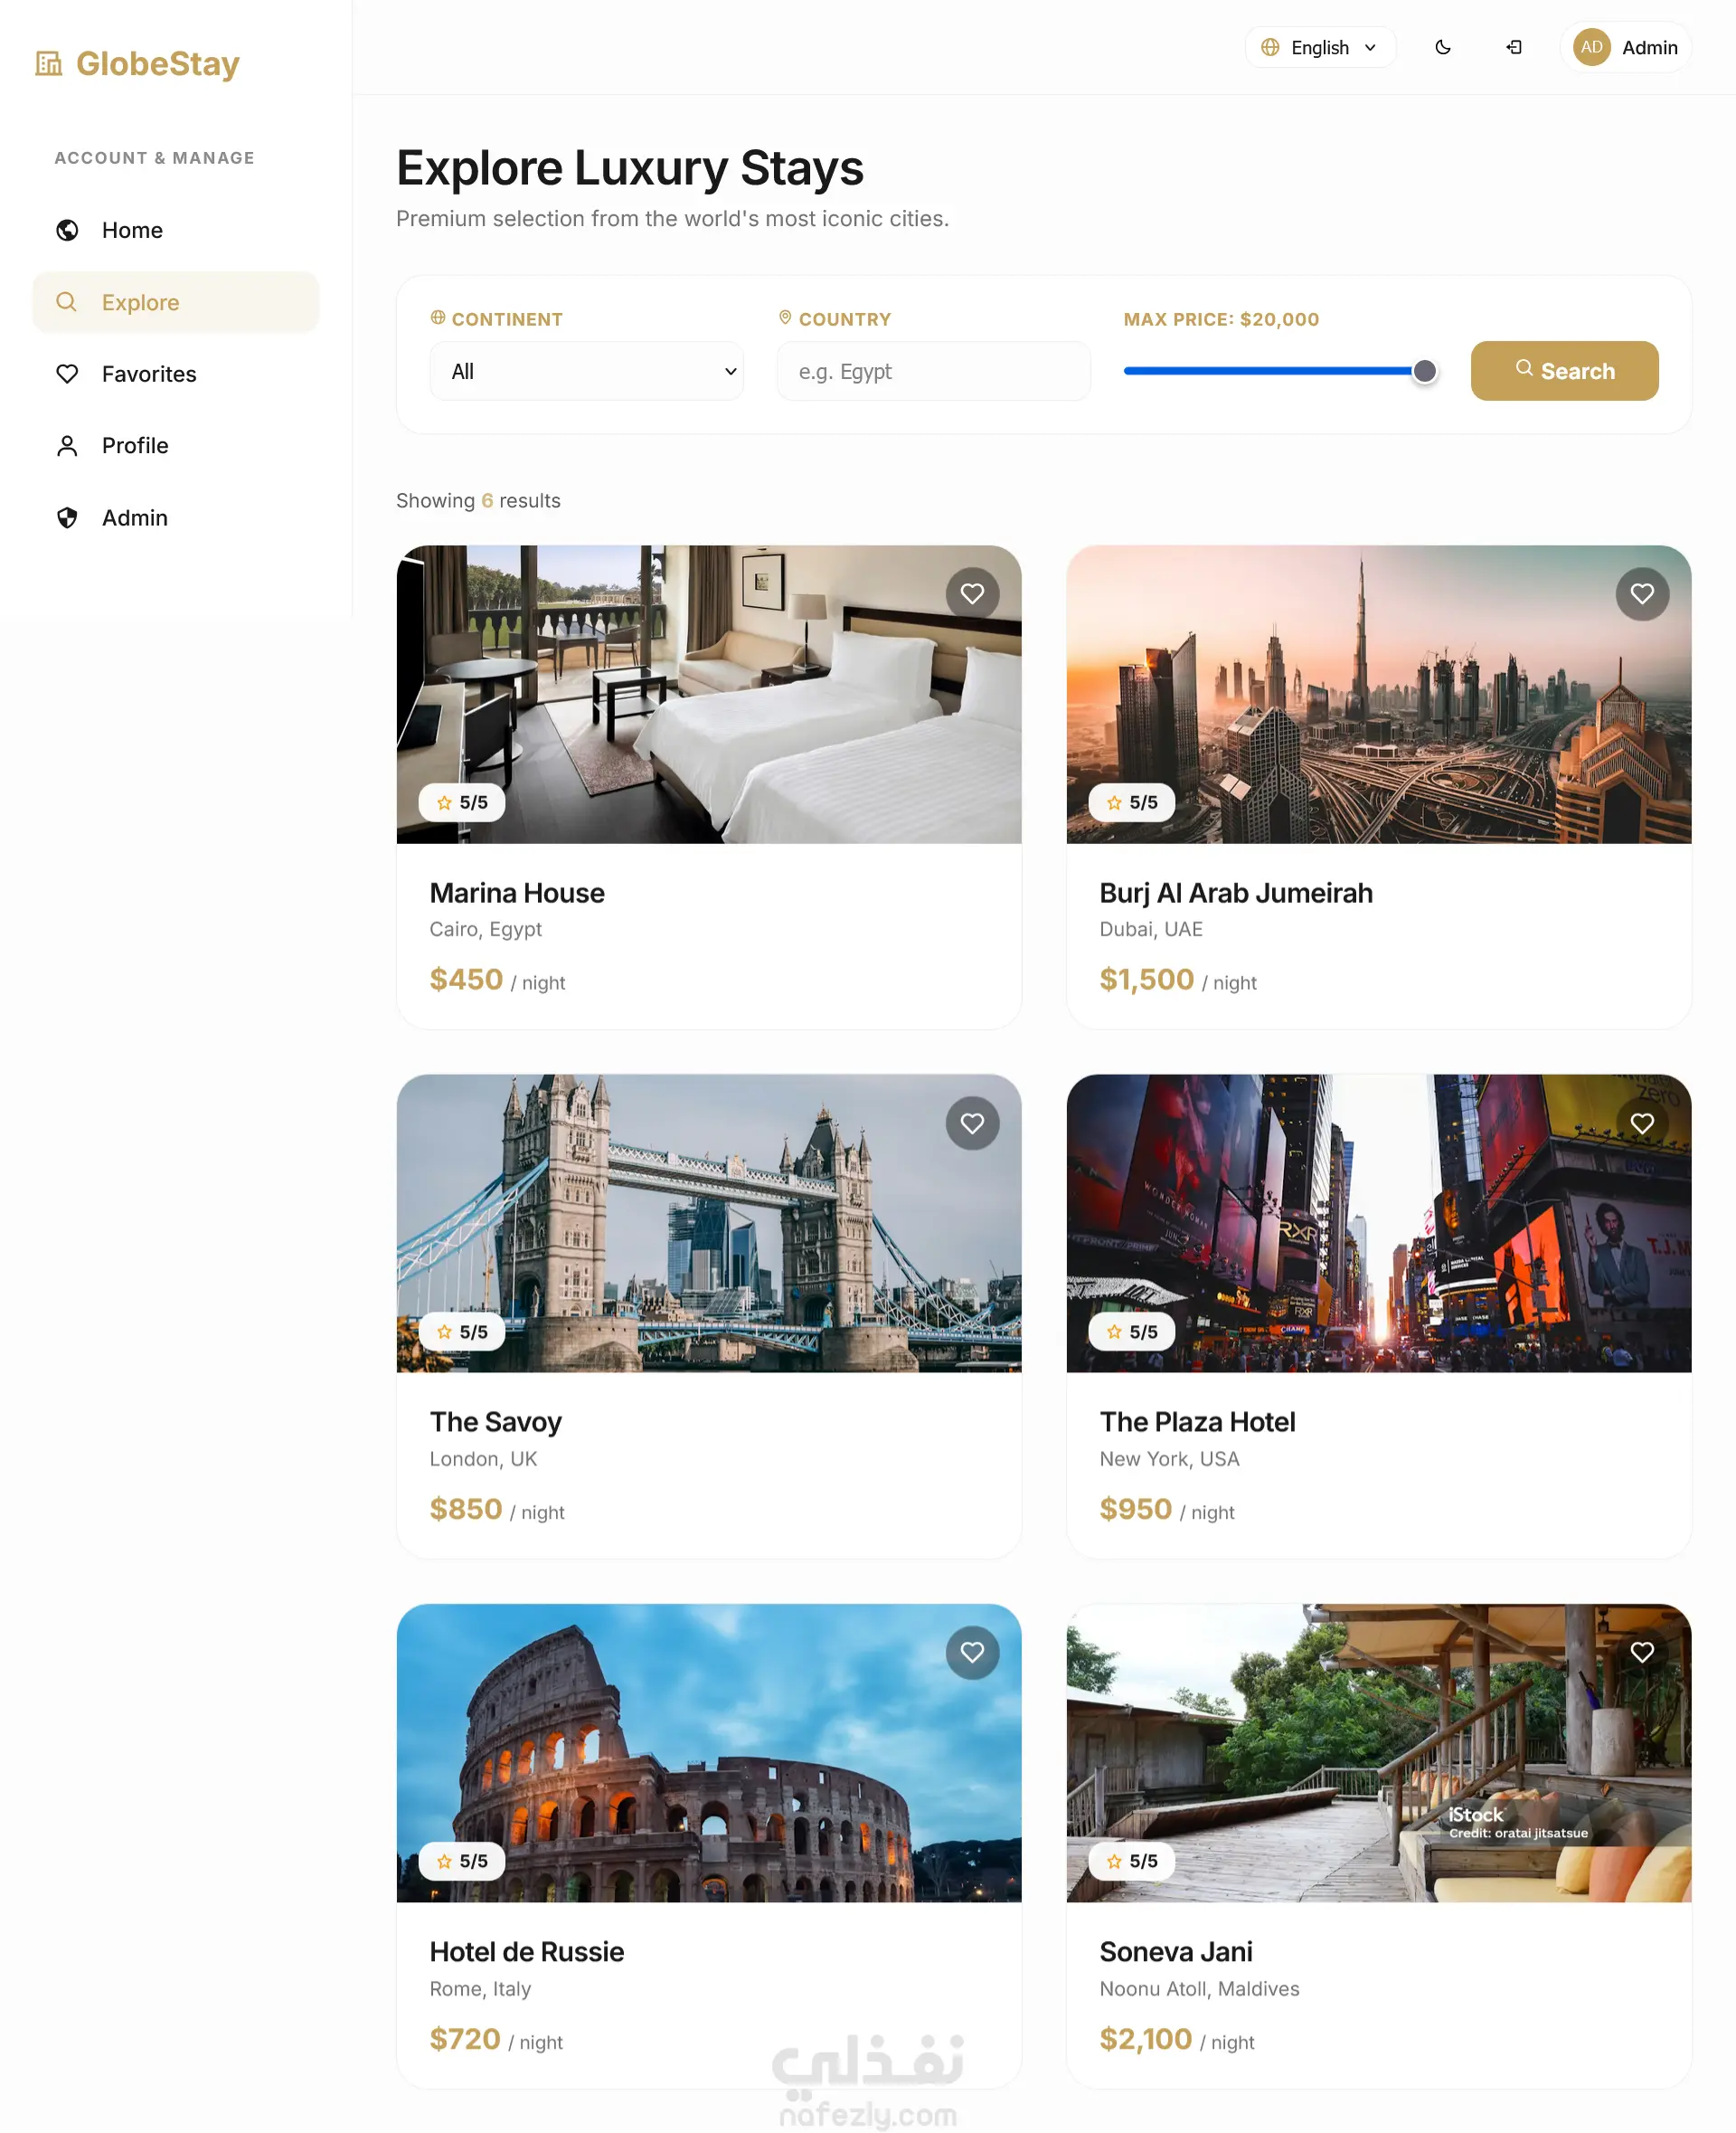
Task: Click the shield icon beside Admin in sidebar
Action: (67, 517)
